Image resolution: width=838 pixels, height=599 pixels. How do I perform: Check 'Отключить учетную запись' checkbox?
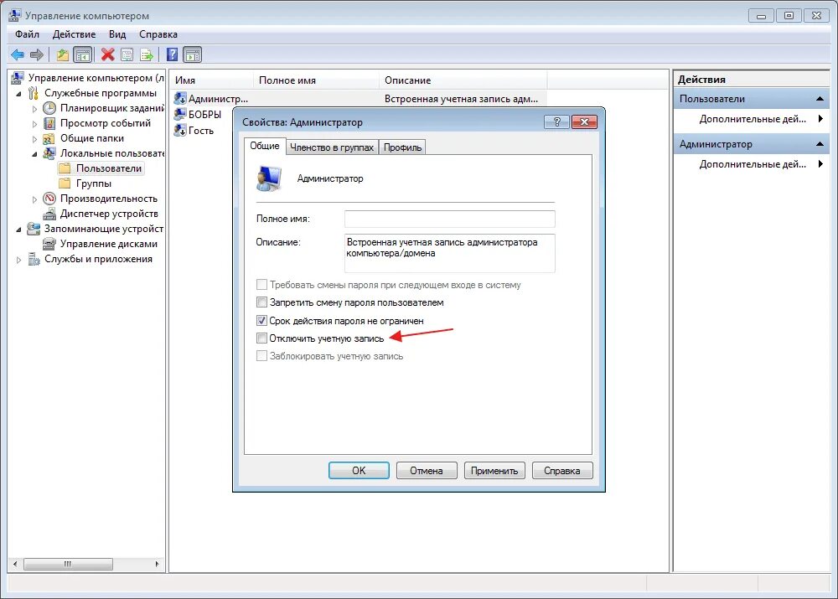click(261, 338)
